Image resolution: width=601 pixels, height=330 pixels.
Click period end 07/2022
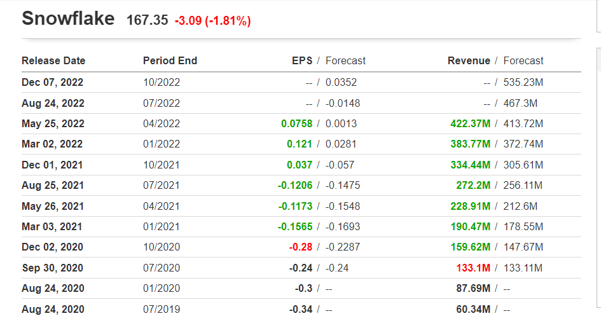[x=162, y=104]
